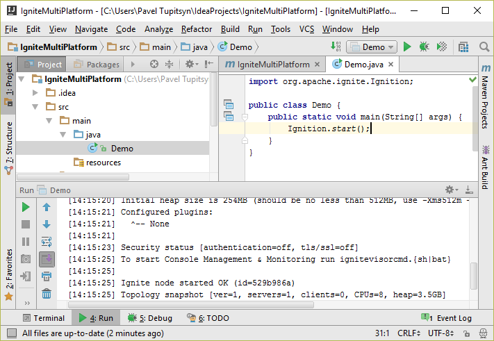
Task: Toggle soft wraps in console
Action: [47, 242]
